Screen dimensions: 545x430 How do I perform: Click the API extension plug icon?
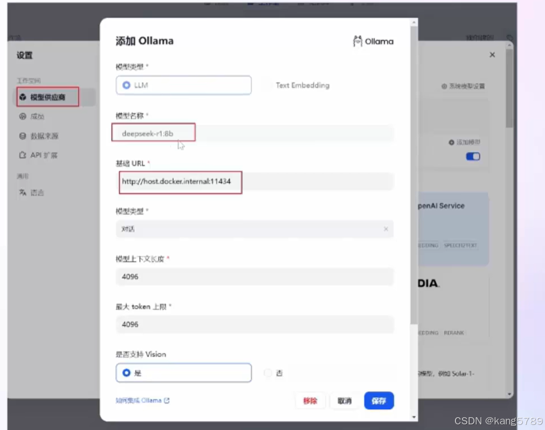pyautogui.click(x=22, y=155)
